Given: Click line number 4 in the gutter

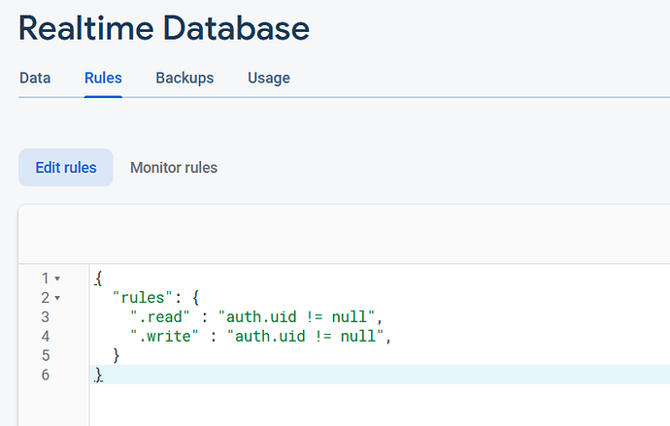Looking at the screenshot, I should (46, 337).
